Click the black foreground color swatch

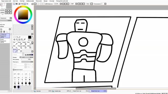30,37
